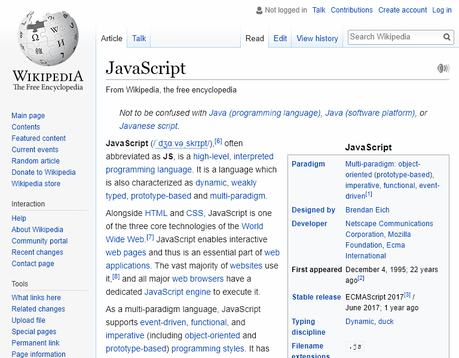
Task: Open the websites link
Action: (246, 266)
